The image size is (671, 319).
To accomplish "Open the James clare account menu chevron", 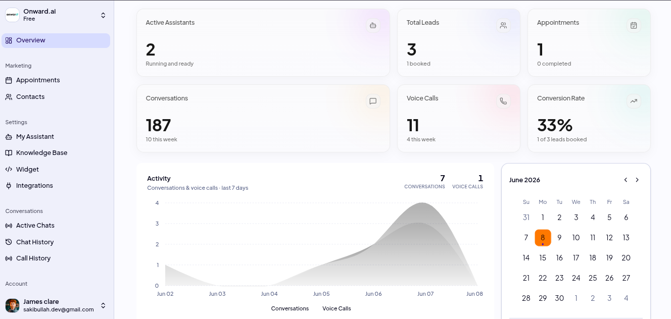I will [x=103, y=305].
